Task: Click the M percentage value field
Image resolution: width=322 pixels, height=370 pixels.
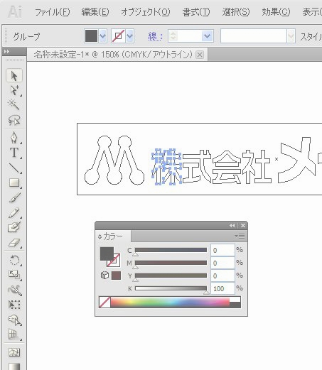Action: click(x=222, y=263)
